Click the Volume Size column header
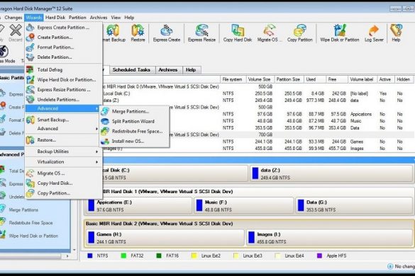 (x=260, y=79)
